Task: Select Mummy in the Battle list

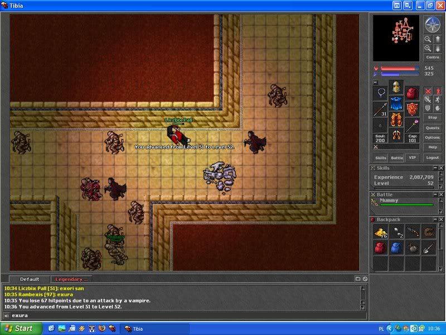Action: coord(403,202)
